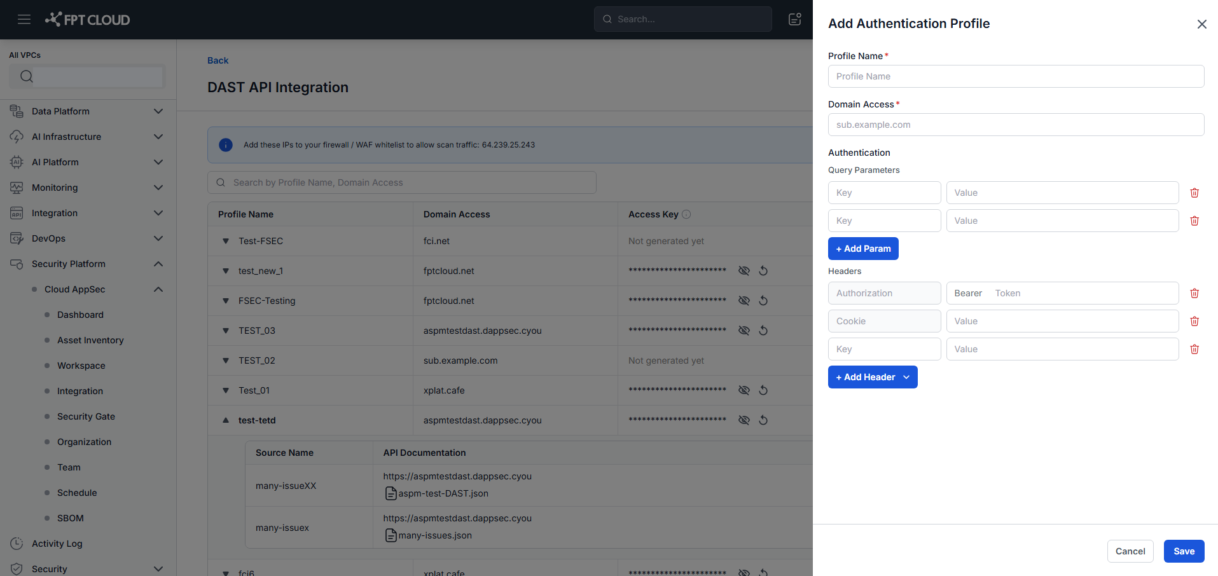
Task: Regenerate the access key for Test_01
Action: (x=763, y=390)
